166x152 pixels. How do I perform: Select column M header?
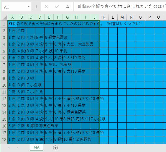[x=122, y=17]
